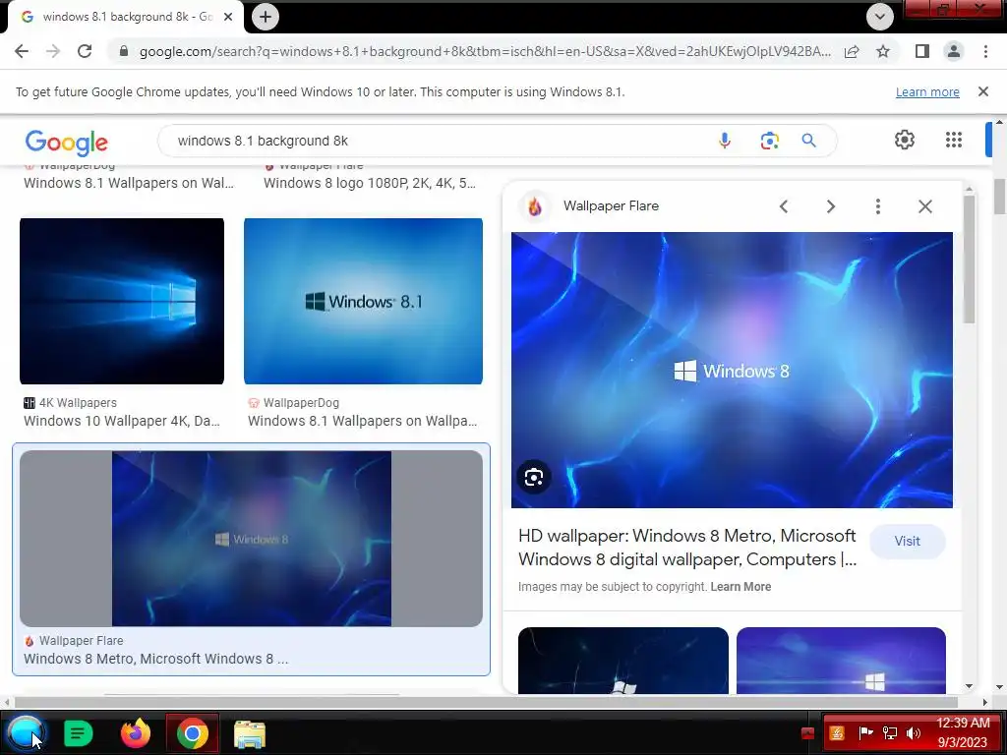
Task: Click the preview panel vertical scrollbar
Action: tap(969, 260)
